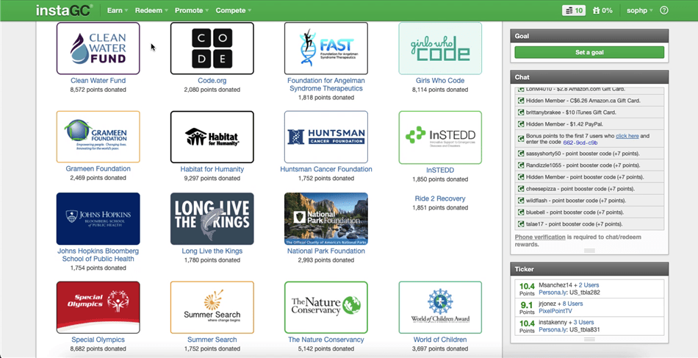Expand the sophp account menu

640,10
